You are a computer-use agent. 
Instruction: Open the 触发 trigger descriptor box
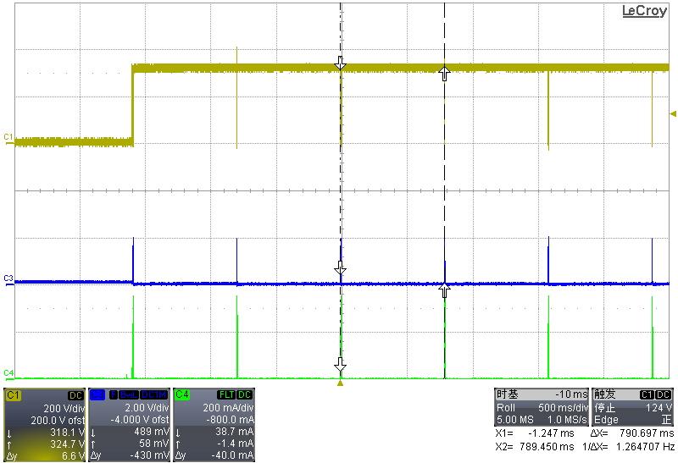coord(632,406)
